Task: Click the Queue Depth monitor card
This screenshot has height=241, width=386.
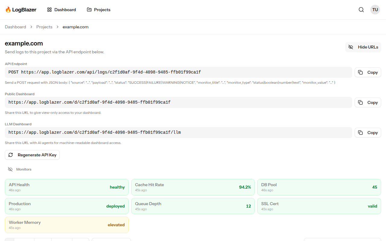Action: click(x=193, y=206)
